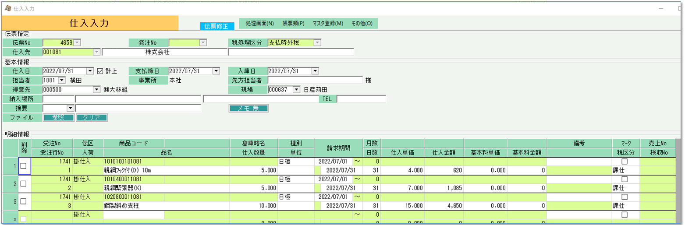Click the 参照 file browse button

point(58,117)
